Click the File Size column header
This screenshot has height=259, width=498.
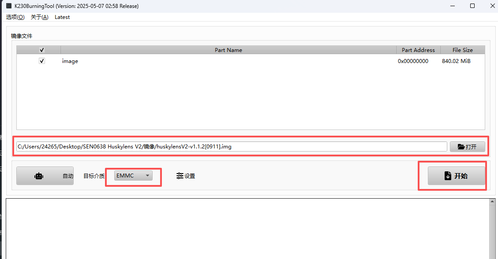[462, 50]
